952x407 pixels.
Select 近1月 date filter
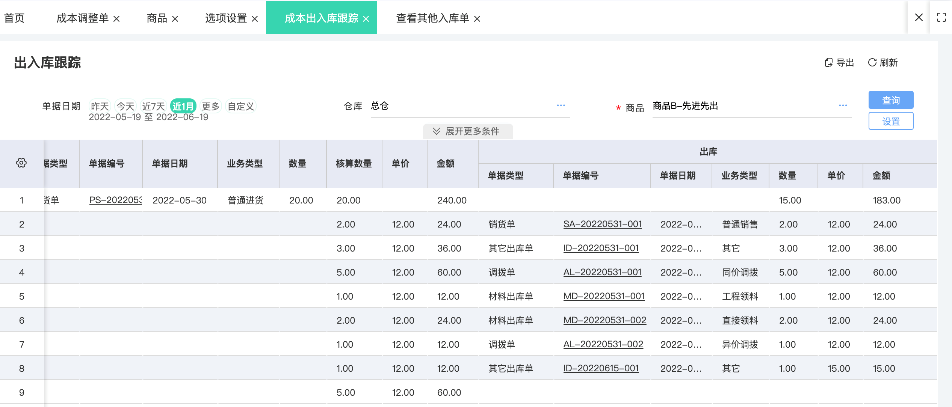point(183,106)
